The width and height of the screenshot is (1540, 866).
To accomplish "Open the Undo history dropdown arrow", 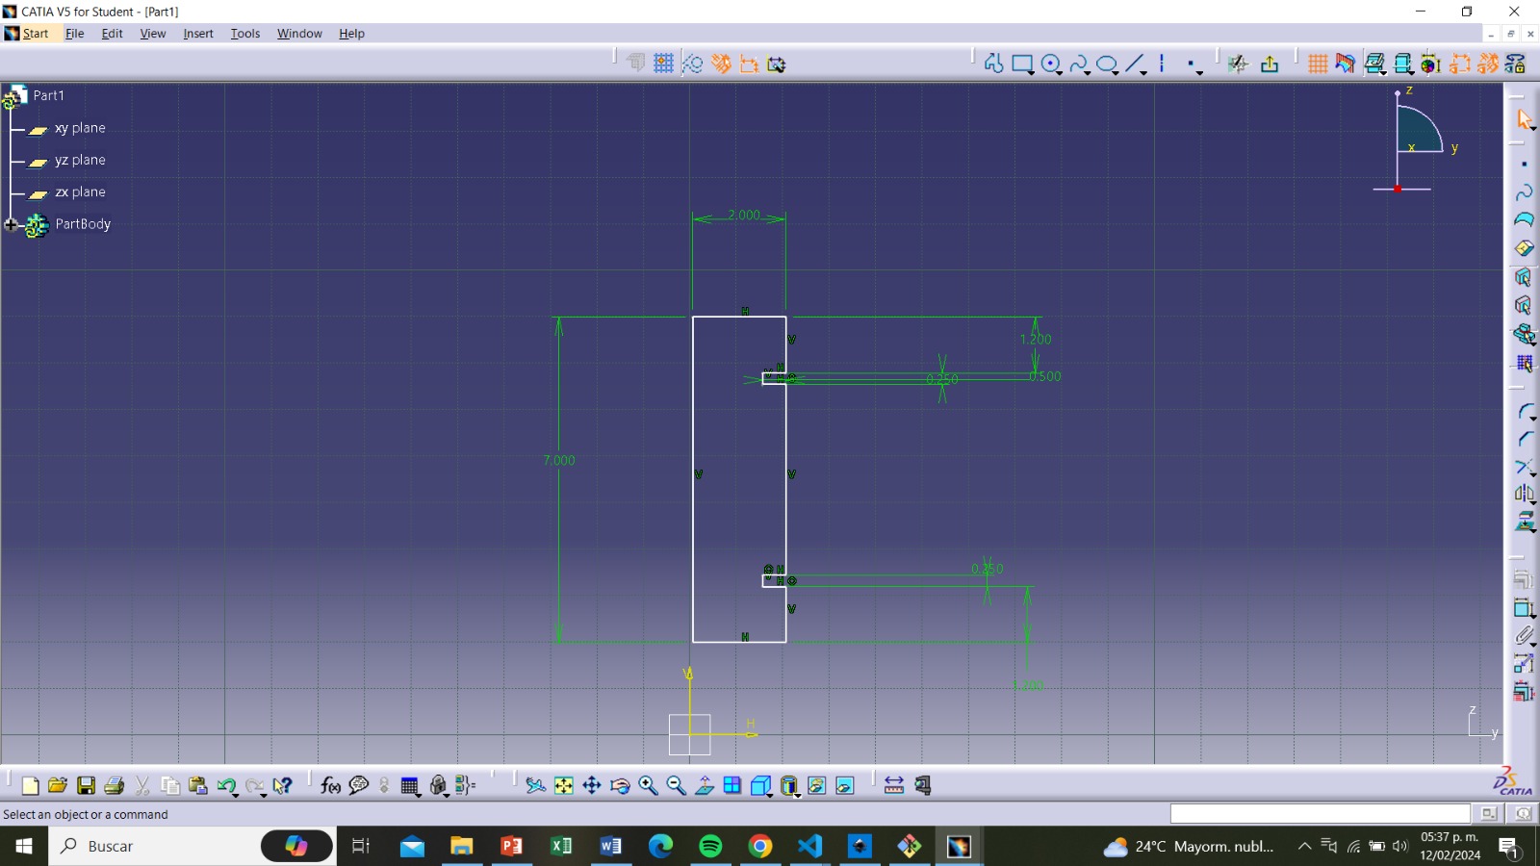I will click(x=237, y=795).
